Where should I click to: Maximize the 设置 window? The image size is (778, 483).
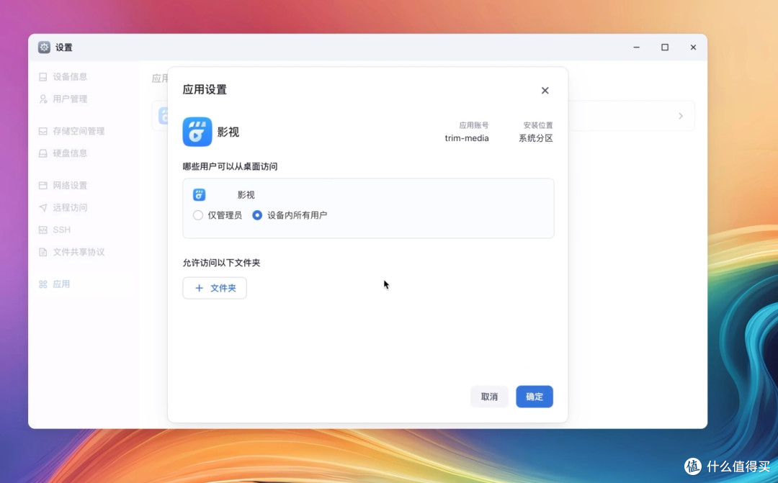[x=665, y=47]
